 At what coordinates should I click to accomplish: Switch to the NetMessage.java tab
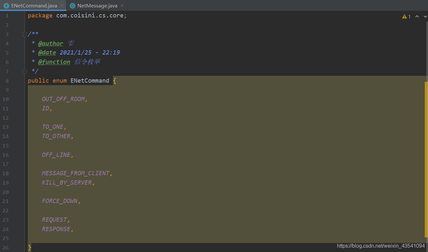97,5
